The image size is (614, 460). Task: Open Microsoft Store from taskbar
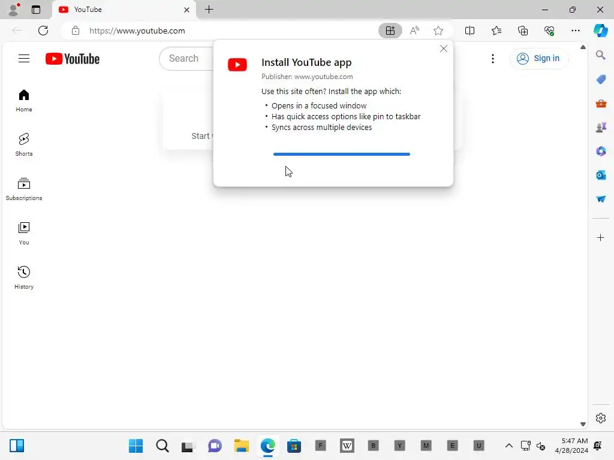294,446
